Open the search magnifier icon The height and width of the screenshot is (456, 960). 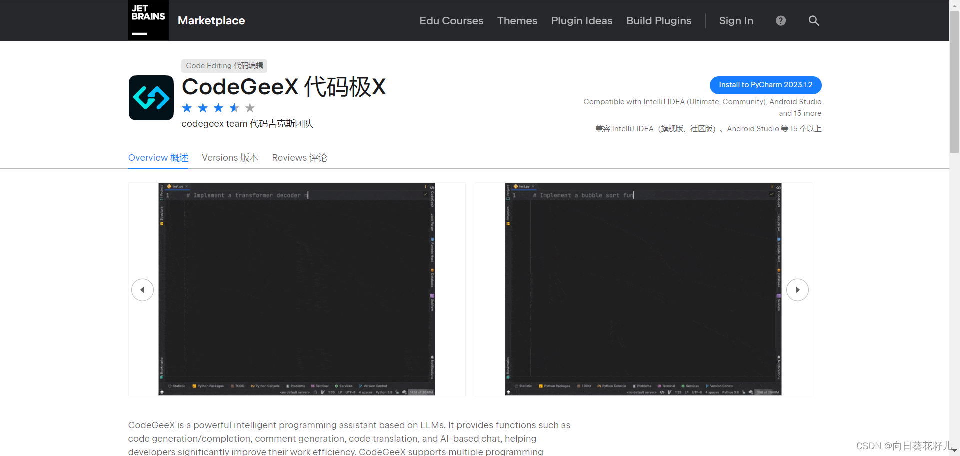click(814, 21)
